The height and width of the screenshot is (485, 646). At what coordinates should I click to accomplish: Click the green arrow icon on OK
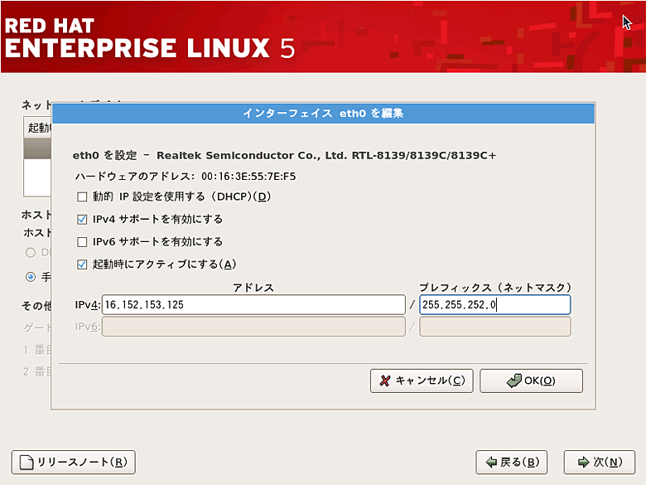513,381
